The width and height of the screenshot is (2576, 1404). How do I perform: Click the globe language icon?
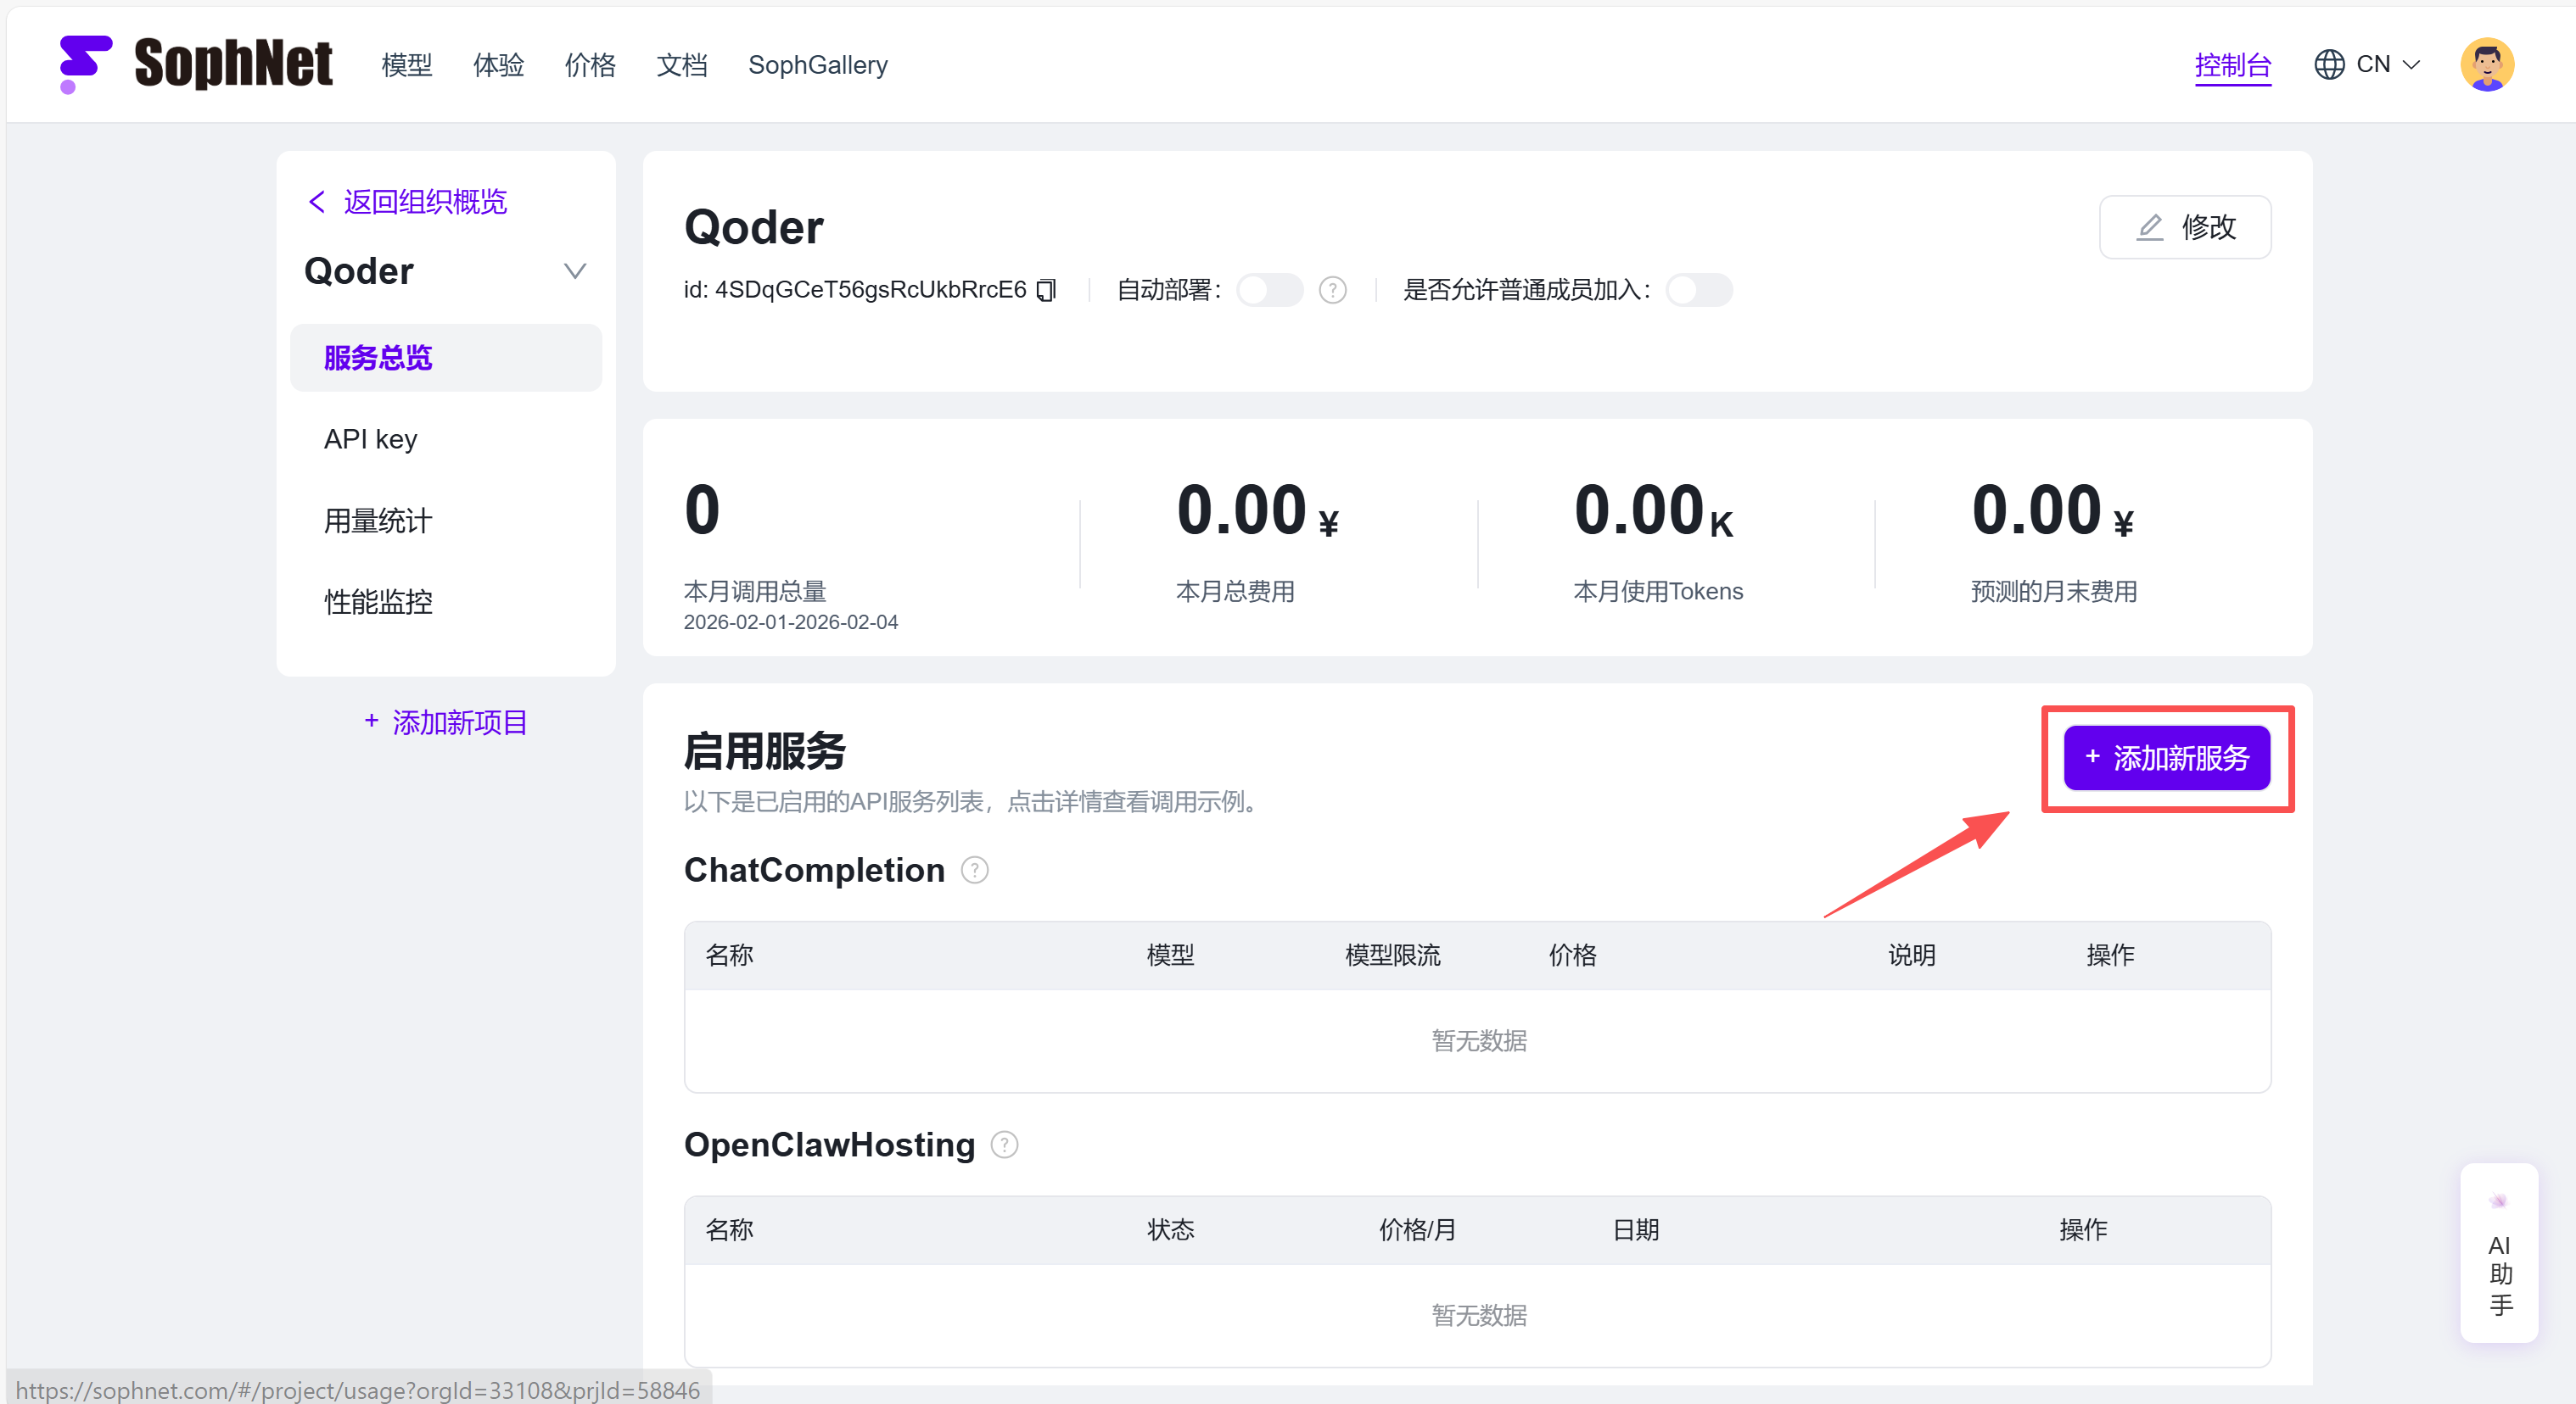pos(2329,65)
